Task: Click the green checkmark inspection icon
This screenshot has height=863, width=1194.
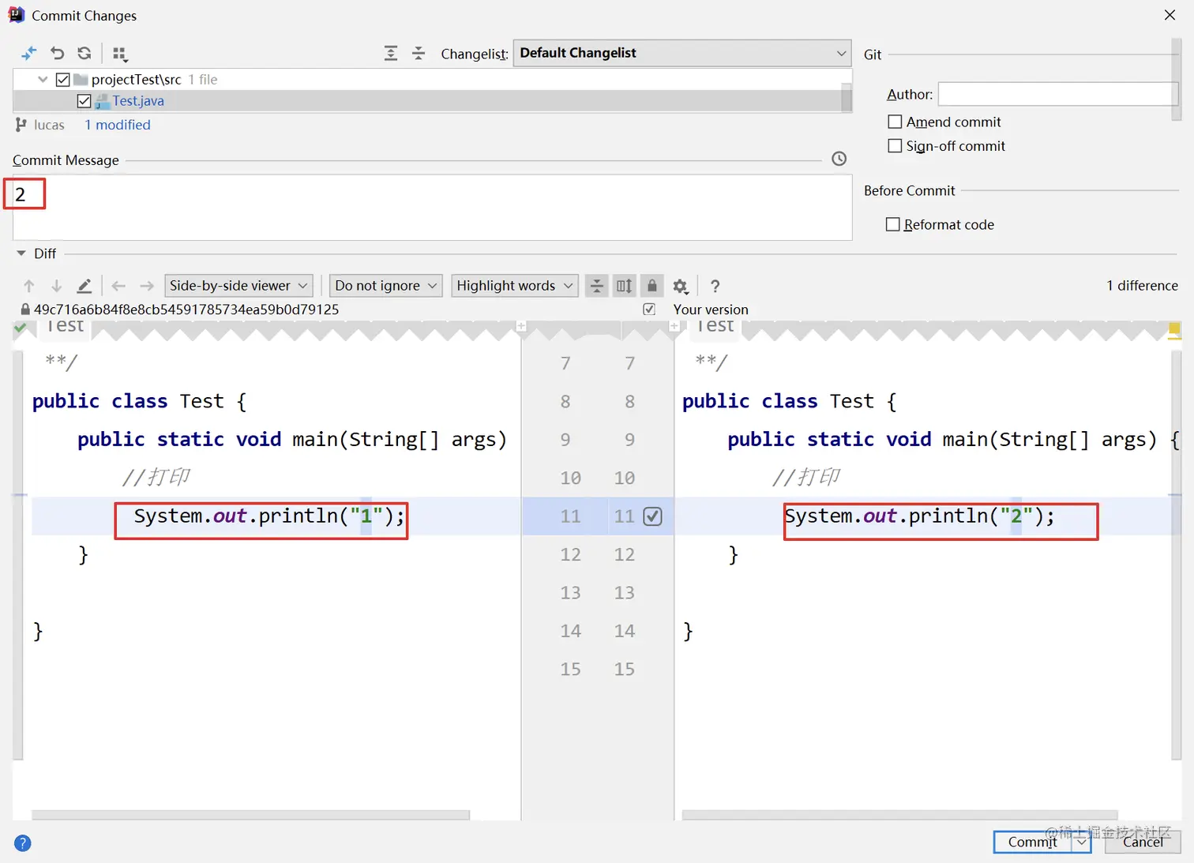Action: coord(21,327)
